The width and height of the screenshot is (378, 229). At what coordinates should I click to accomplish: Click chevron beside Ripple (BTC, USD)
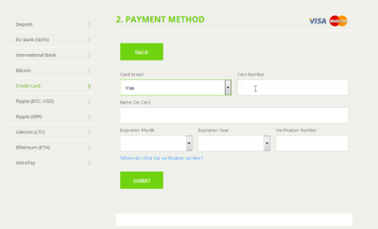coord(89,101)
